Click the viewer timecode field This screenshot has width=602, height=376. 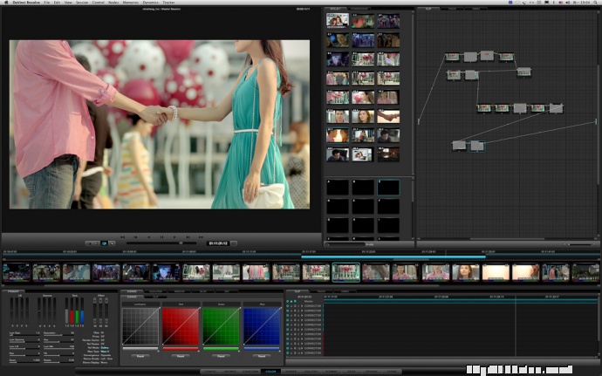pyautogui.click(x=218, y=243)
